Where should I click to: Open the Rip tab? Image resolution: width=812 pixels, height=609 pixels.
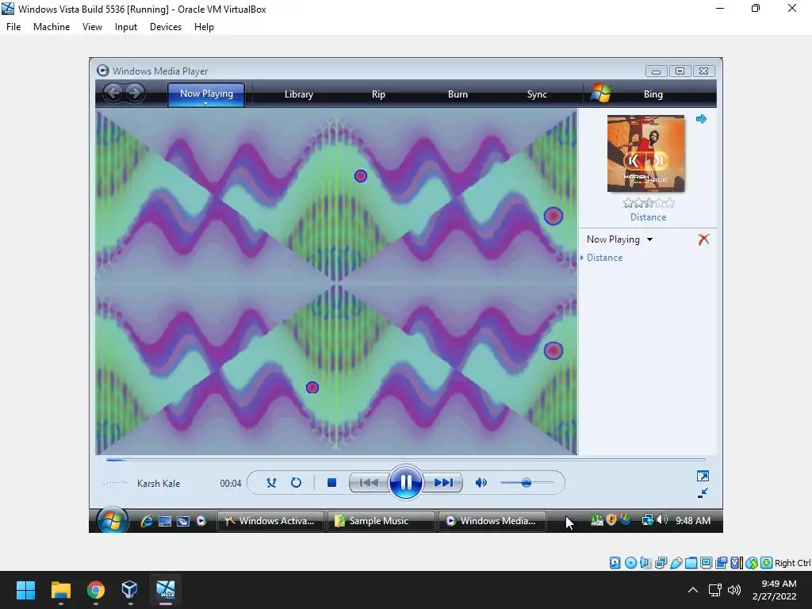coord(378,94)
